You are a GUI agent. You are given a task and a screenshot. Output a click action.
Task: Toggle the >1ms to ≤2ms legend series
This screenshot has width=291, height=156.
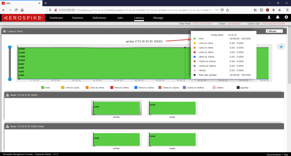[70, 88]
